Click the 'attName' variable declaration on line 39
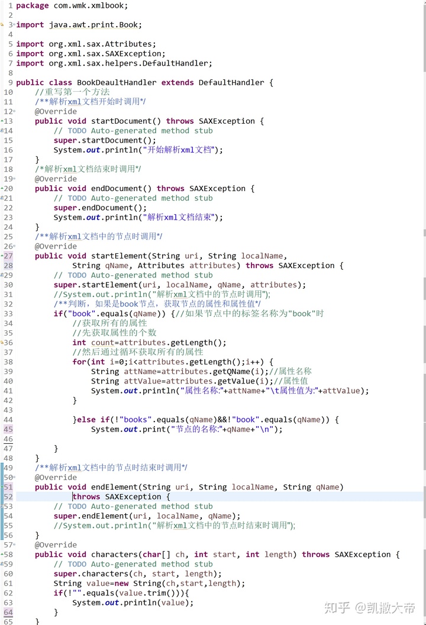The image size is (426, 625). [140, 372]
